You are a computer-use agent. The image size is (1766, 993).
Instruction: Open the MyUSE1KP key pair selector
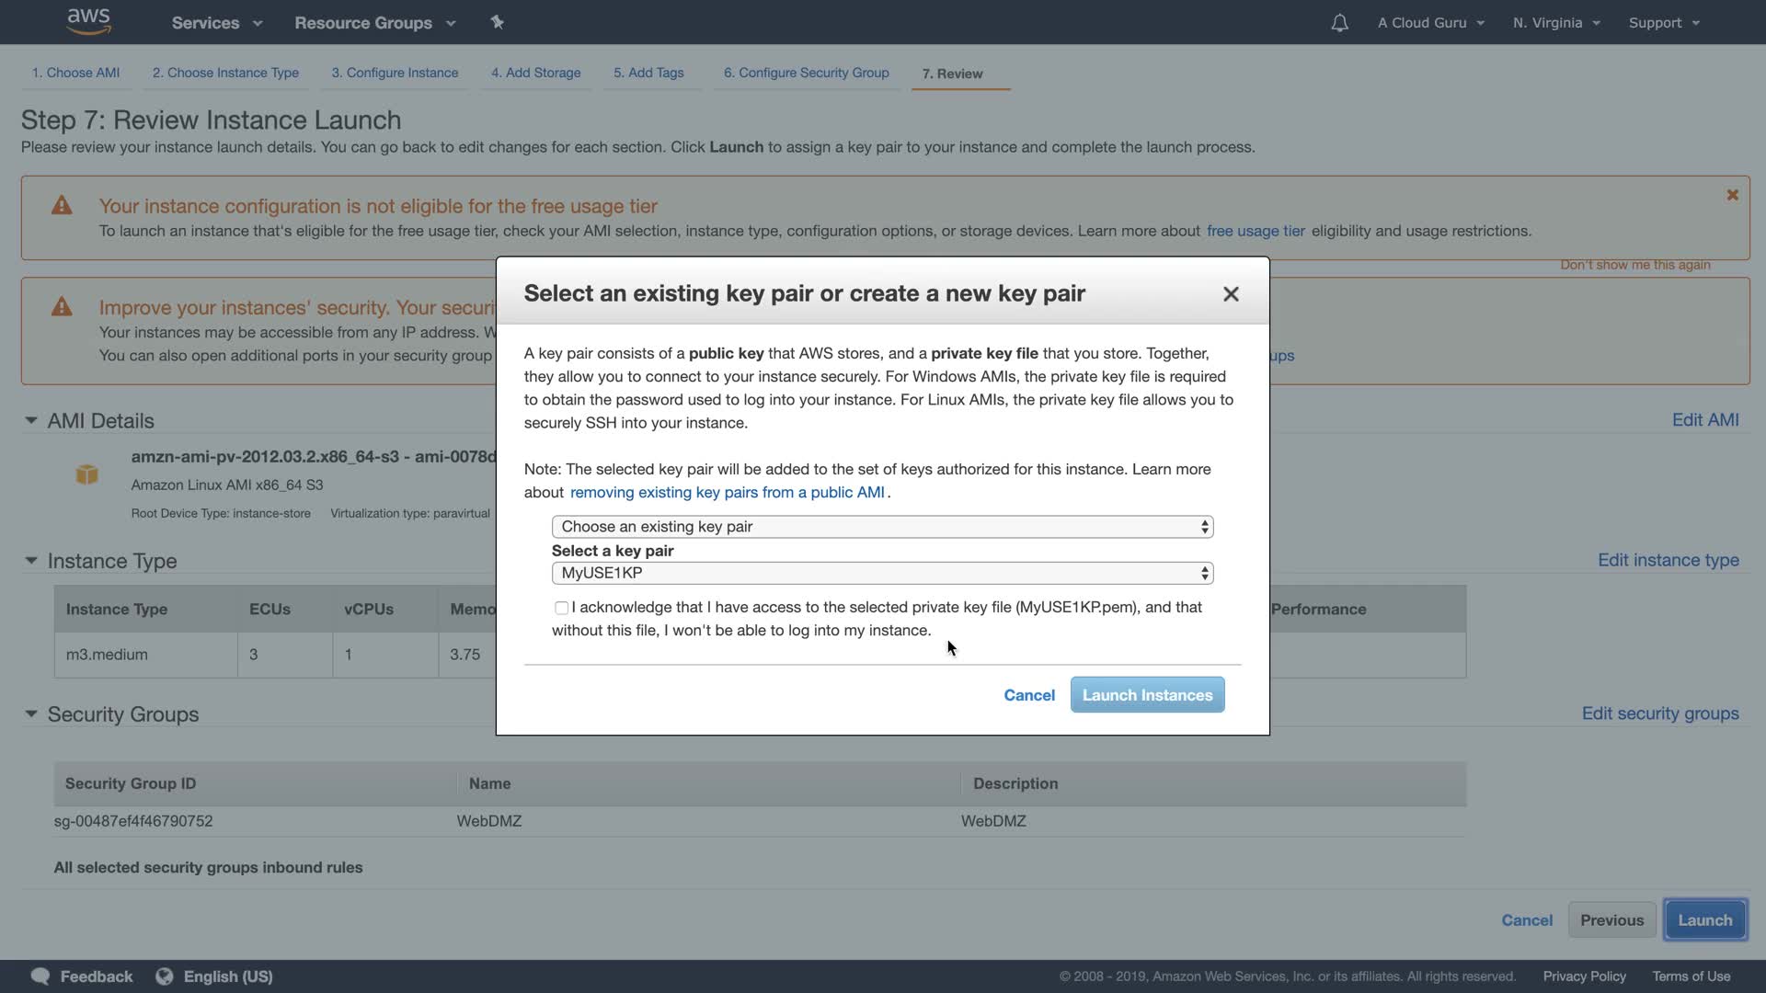point(882,573)
